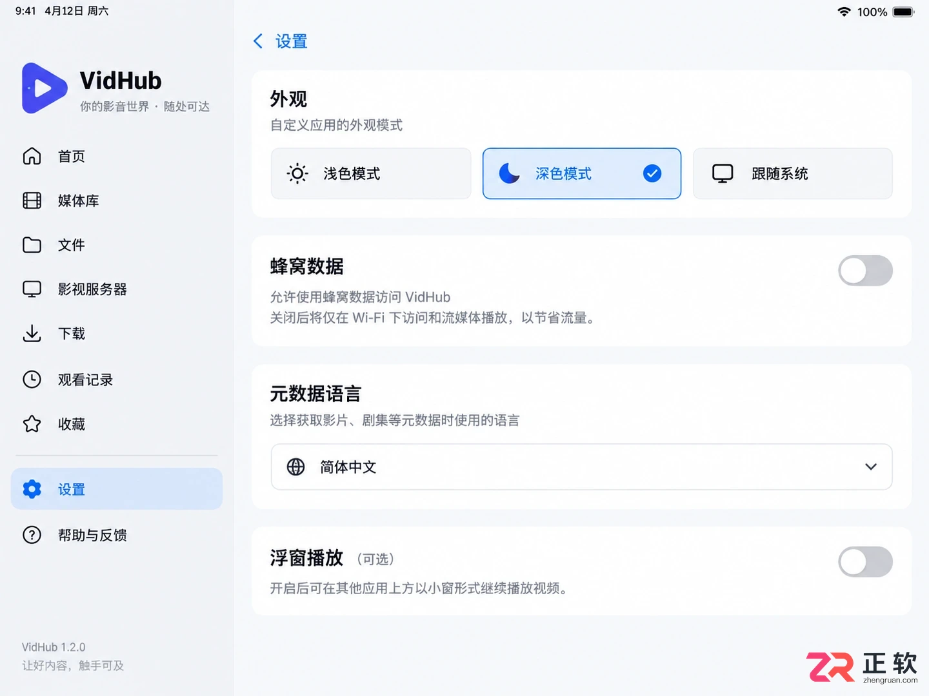
Task: Click the 外观 section heading
Action: pyautogui.click(x=288, y=99)
